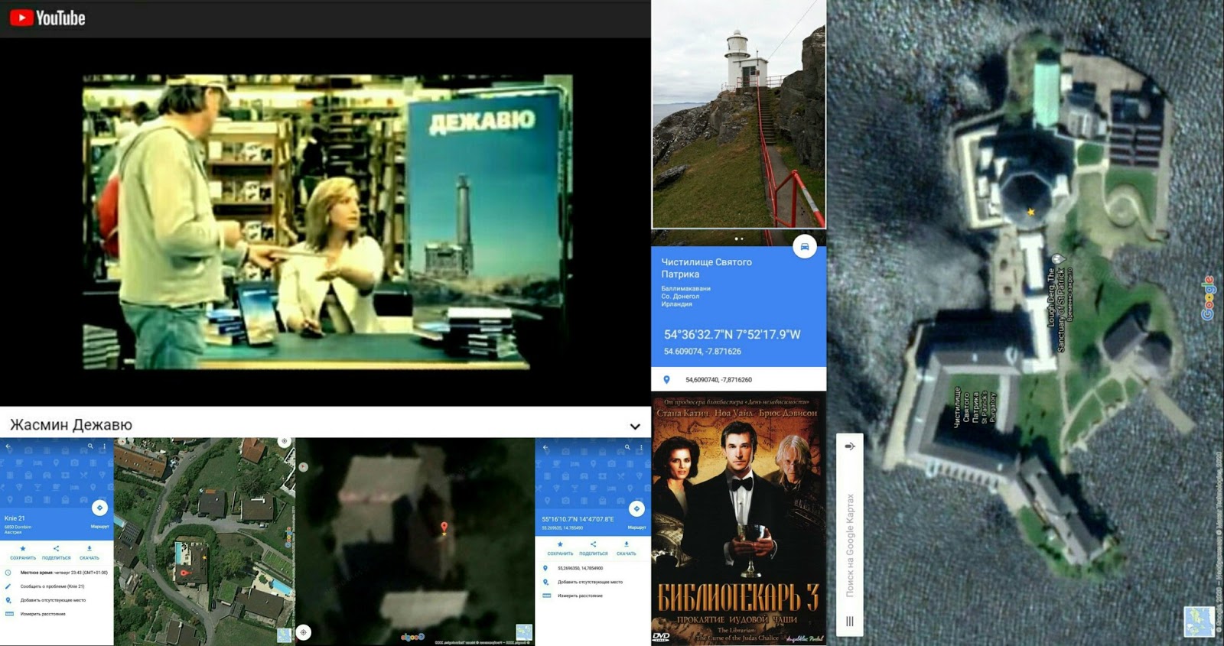This screenshot has width=1224, height=646.
Task: Tap the directions button in the 55°16'10.7"N panel
Action: pos(636,508)
